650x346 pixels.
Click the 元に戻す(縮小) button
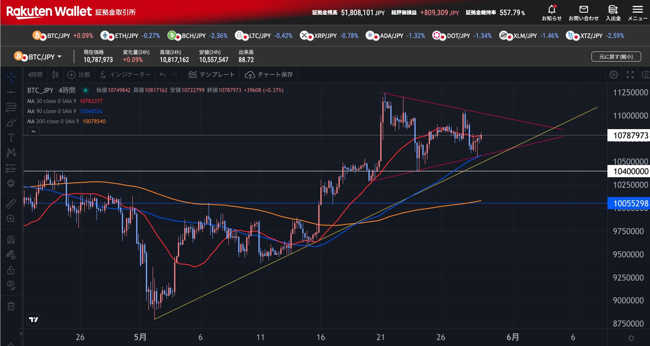[x=616, y=57]
